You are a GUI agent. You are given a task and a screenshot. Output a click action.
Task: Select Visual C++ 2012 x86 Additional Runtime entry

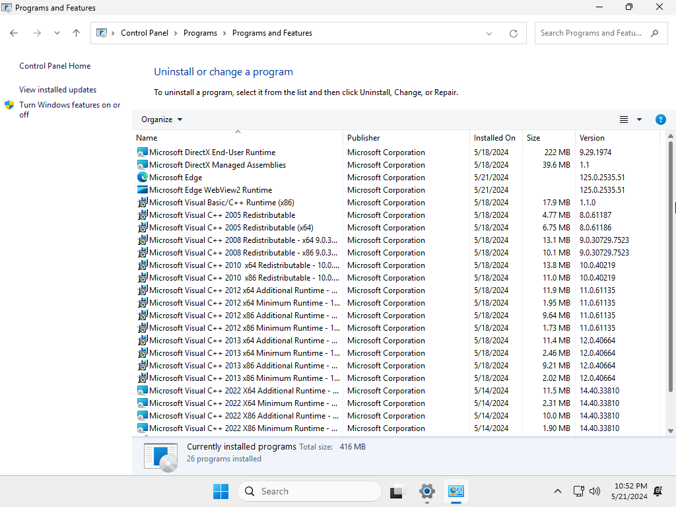(x=243, y=315)
